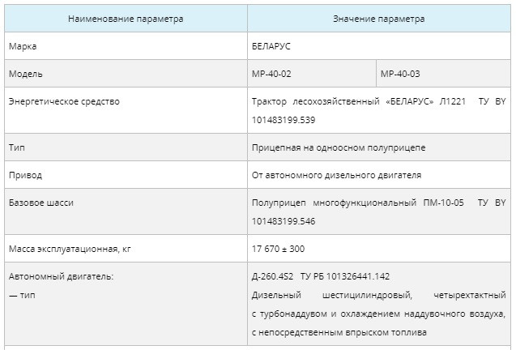Image resolution: width=516 pixels, height=350 pixels.
Task: Select "Масса эксплуатационная, кг" label
Action: pos(69,248)
